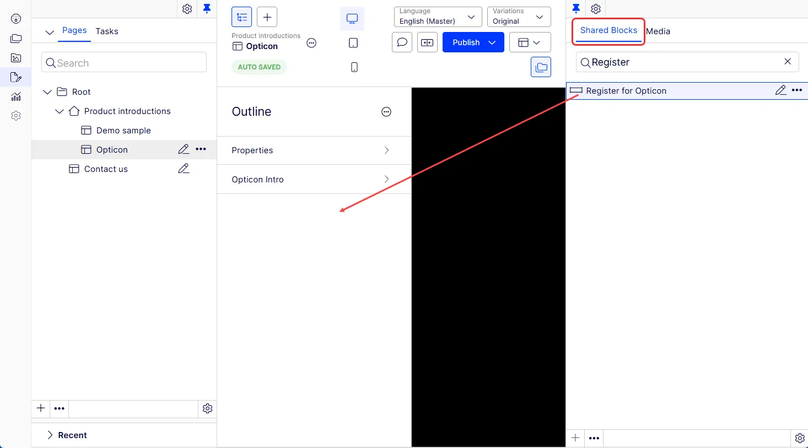The height and width of the screenshot is (448, 808).
Task: Select the desktop preview device
Action: pyautogui.click(x=352, y=19)
